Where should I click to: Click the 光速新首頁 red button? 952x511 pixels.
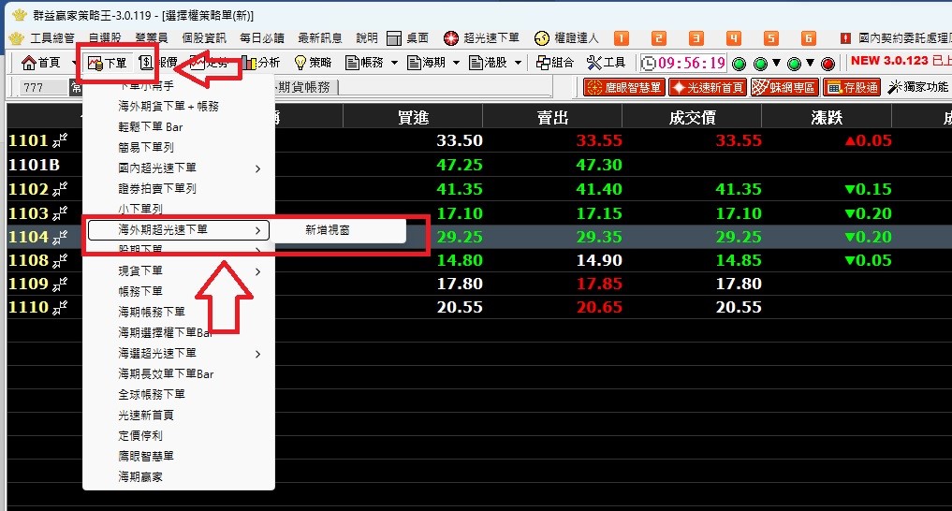click(708, 87)
